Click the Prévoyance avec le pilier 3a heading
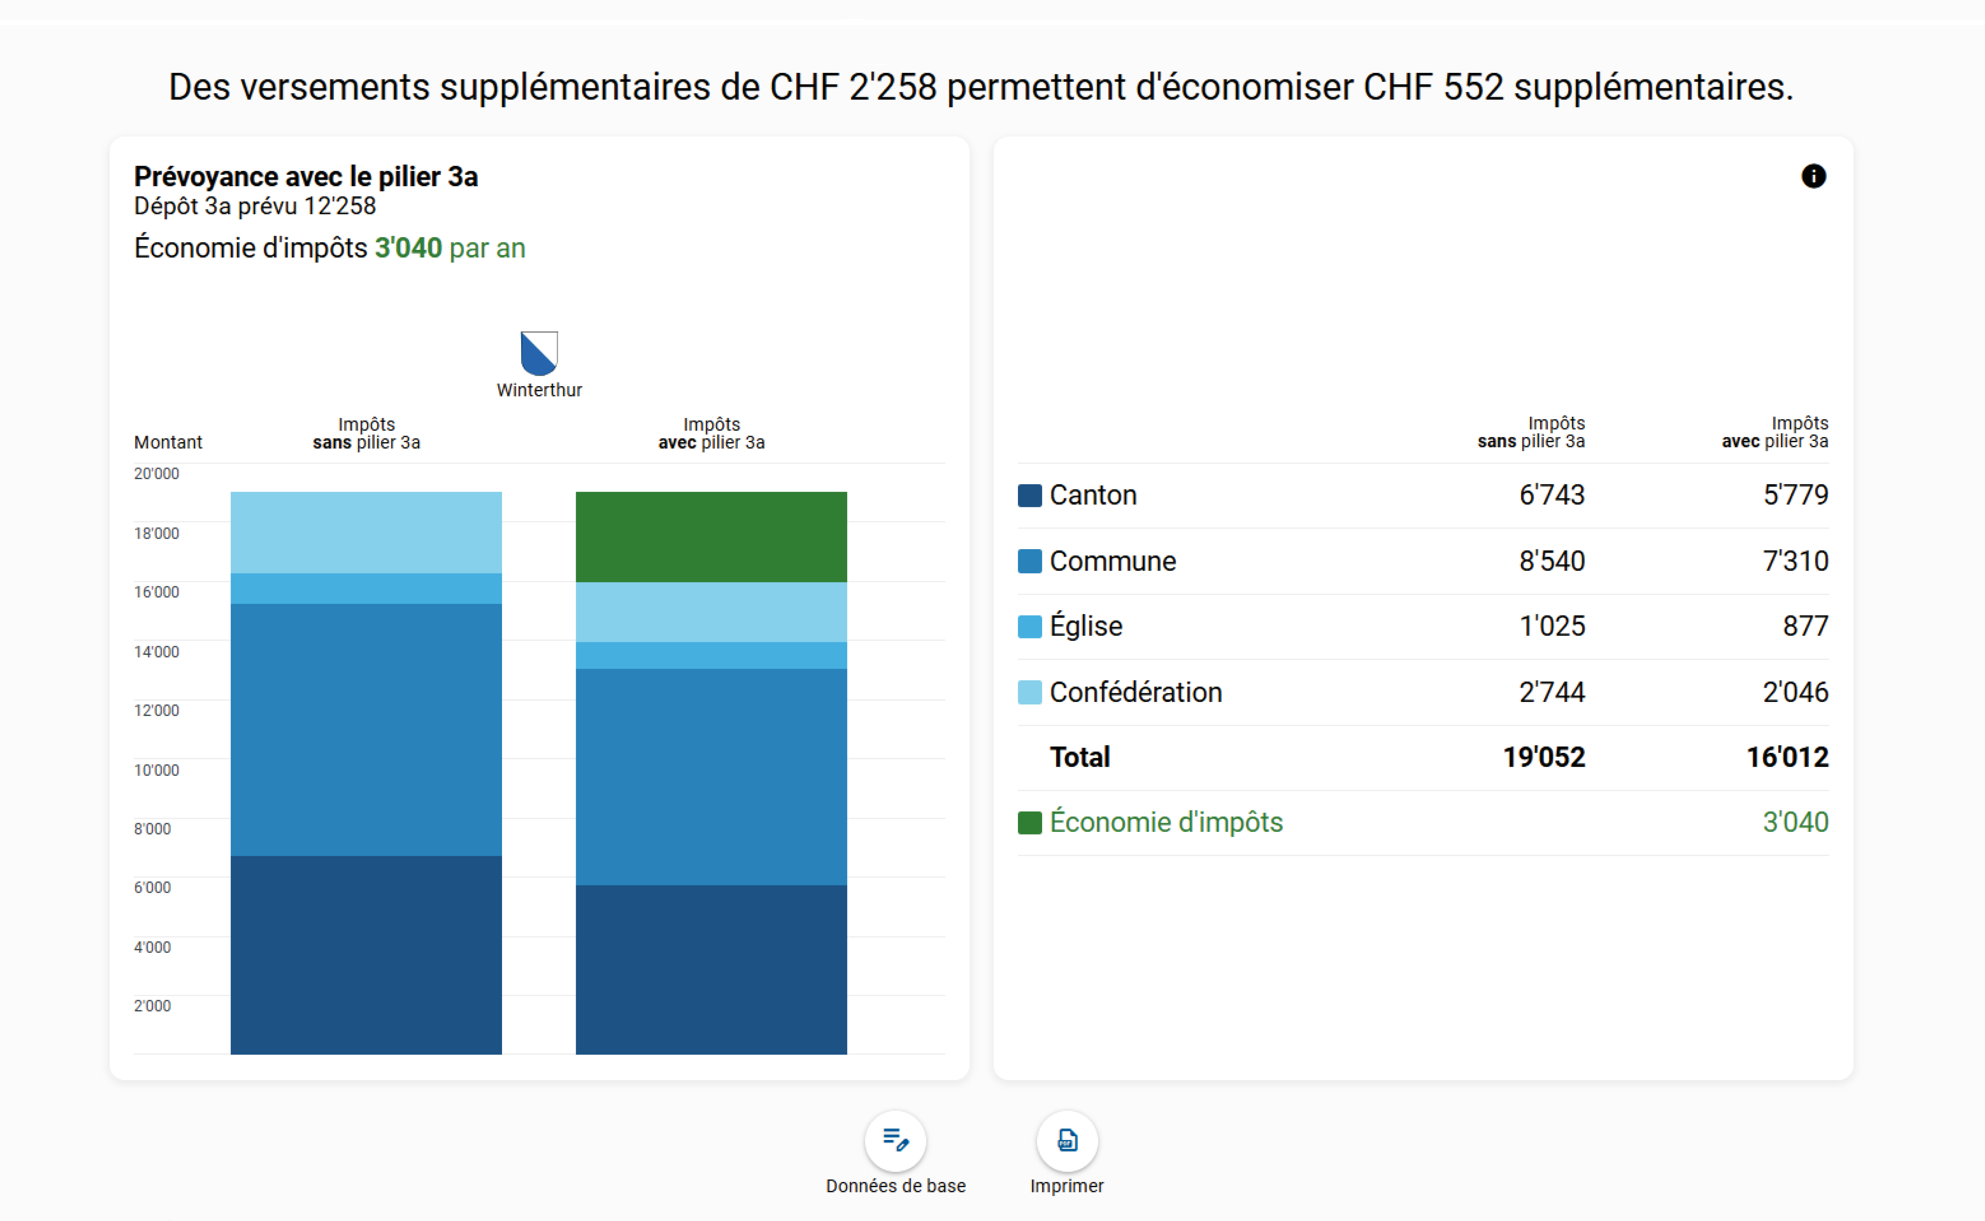 [305, 176]
